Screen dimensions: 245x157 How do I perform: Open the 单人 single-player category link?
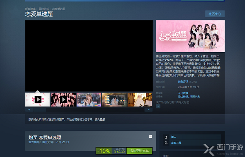(x=174, y=137)
